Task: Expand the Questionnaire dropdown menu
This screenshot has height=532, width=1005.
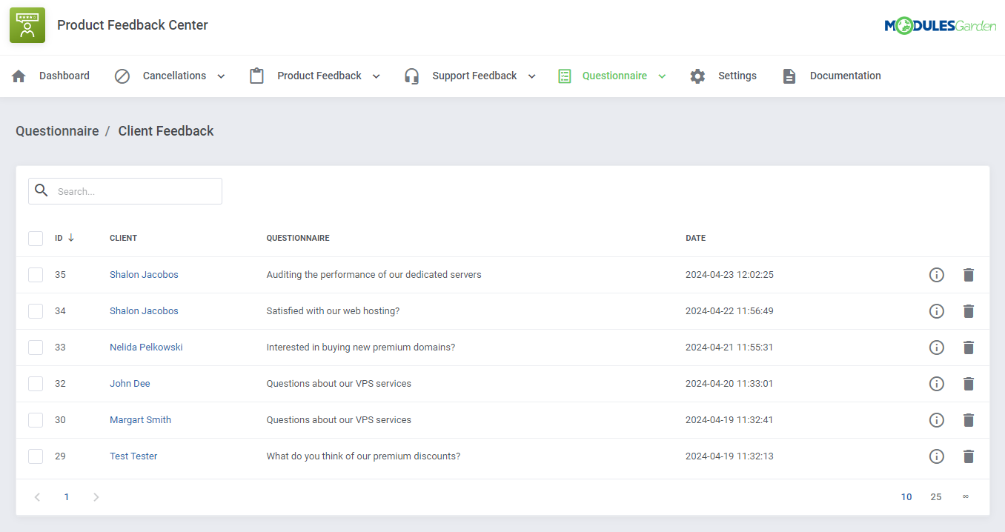Action: click(x=663, y=76)
